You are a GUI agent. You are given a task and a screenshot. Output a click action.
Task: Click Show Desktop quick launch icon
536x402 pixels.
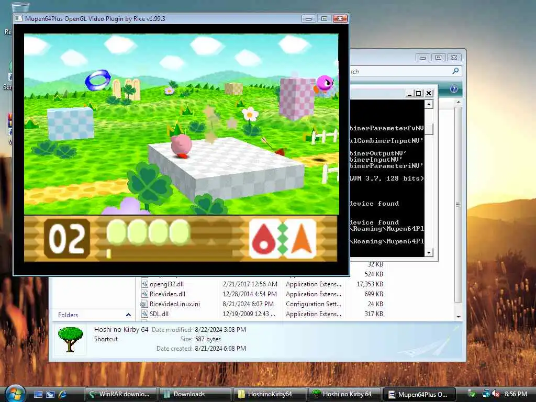[x=38, y=394]
